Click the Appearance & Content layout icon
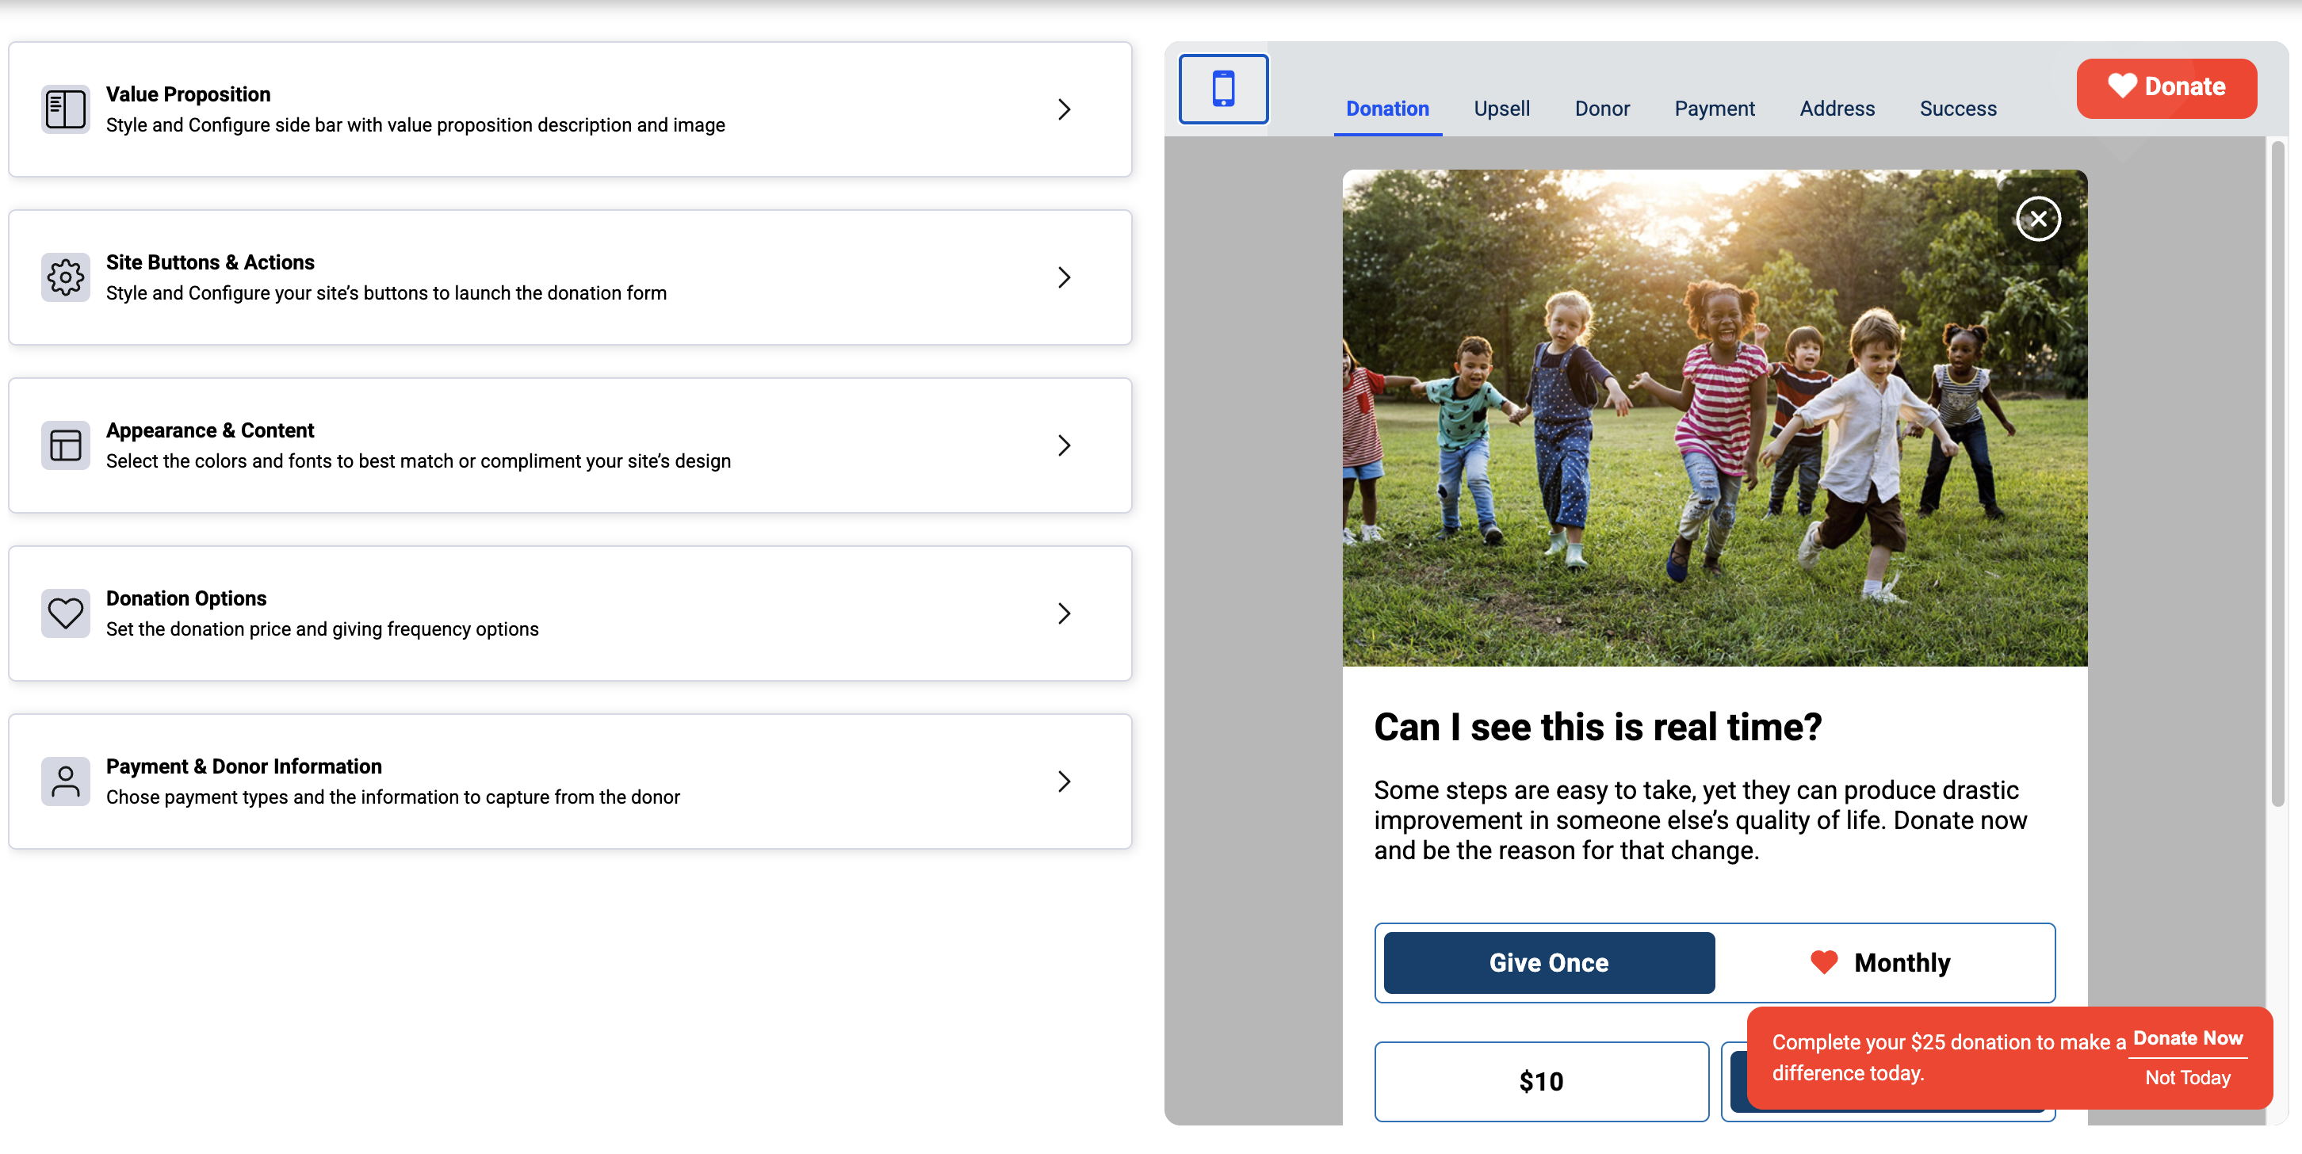Viewport: 2302px width, 1154px height. click(65, 445)
